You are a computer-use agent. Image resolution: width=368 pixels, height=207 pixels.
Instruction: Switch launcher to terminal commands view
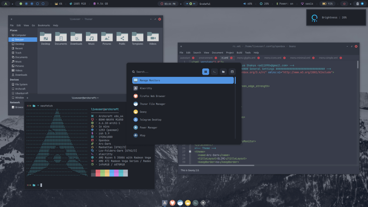pos(215,72)
